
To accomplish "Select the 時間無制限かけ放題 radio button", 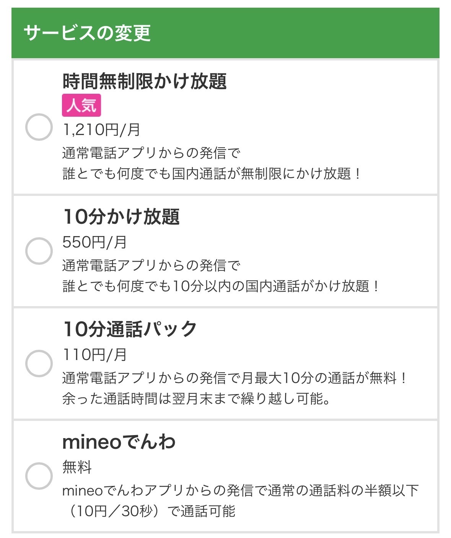I will click(x=39, y=127).
